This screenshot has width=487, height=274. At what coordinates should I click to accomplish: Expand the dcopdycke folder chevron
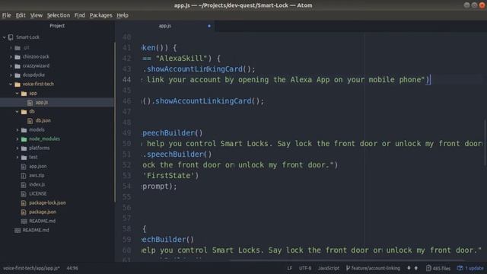tap(11, 75)
